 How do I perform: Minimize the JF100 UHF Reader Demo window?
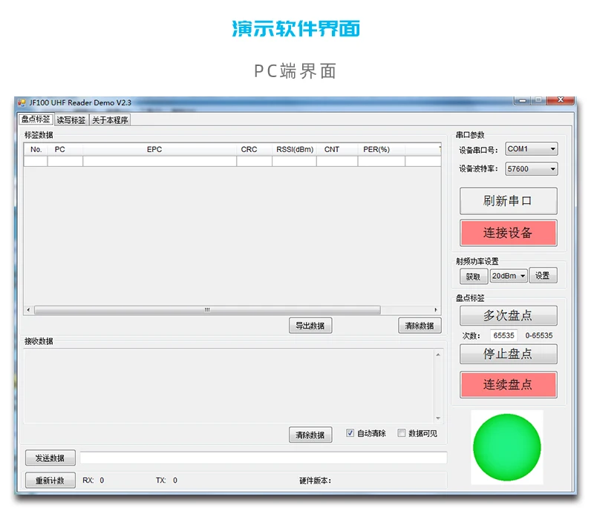coord(523,100)
